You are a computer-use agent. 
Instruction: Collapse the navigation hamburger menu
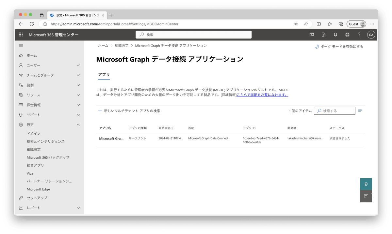(x=21, y=46)
